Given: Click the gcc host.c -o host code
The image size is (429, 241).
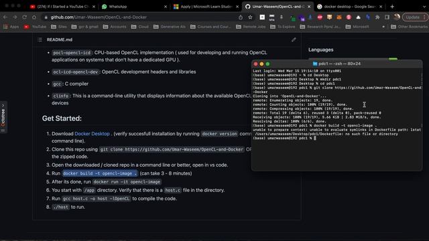Looking at the screenshot, I should click(x=97, y=199).
